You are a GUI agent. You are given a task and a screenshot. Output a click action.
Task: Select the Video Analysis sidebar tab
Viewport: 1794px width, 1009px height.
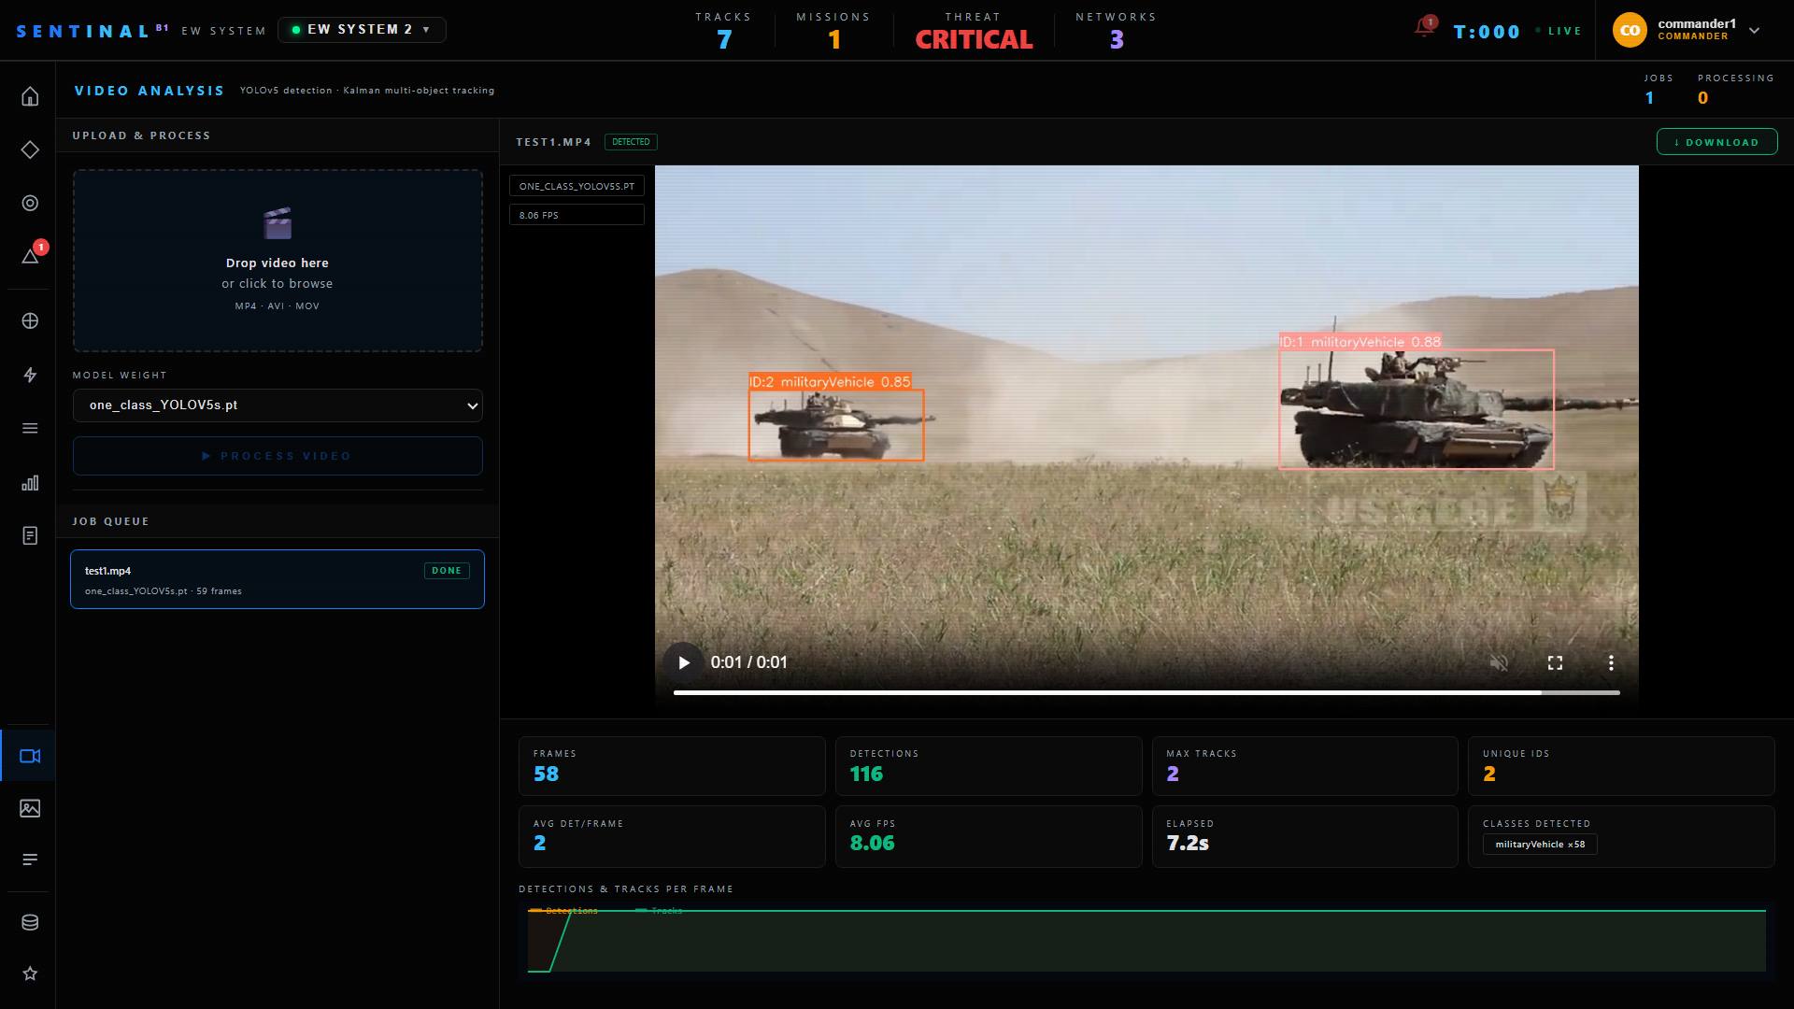coord(30,756)
